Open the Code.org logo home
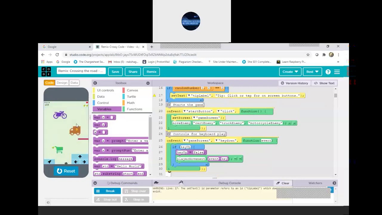This screenshot has height=215, width=382. tap(46, 72)
